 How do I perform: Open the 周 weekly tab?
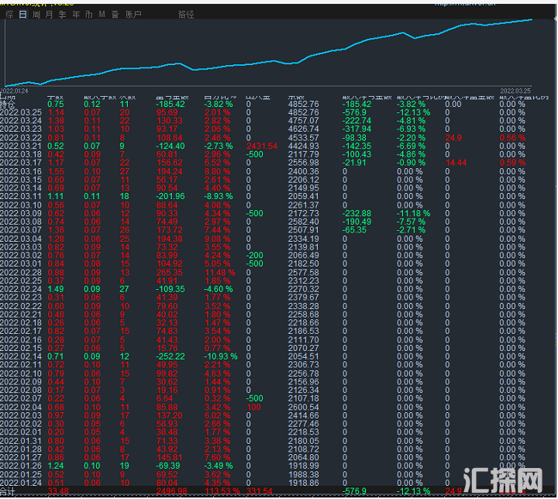(36, 15)
